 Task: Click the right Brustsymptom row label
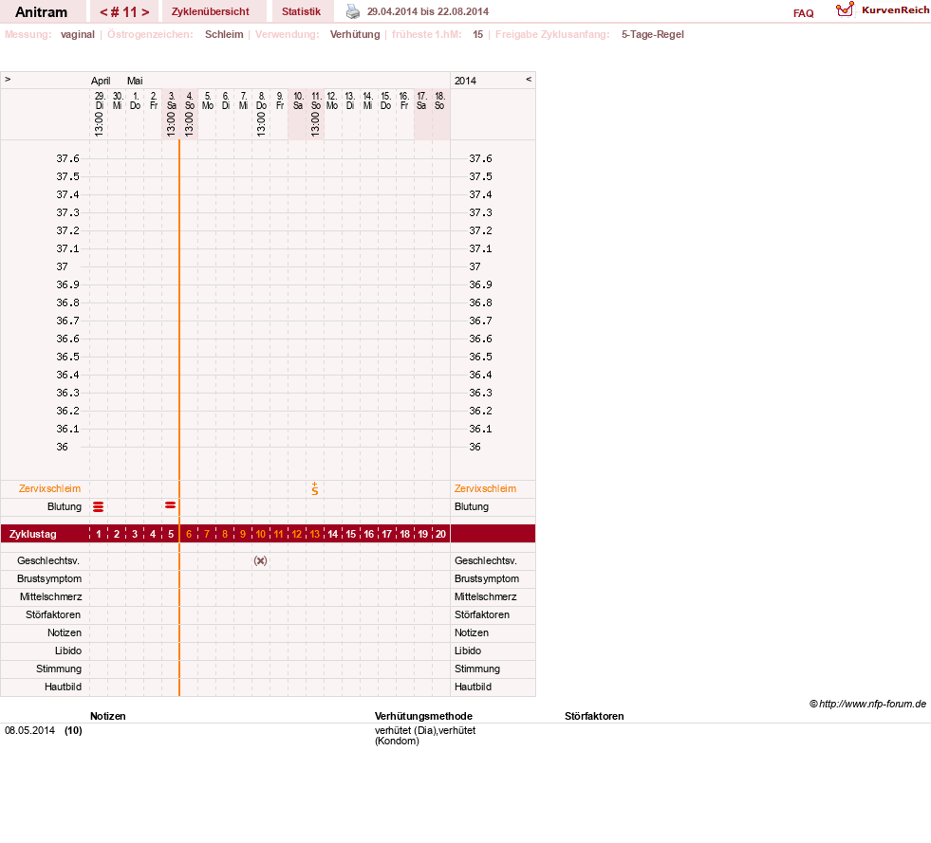[x=487, y=578]
